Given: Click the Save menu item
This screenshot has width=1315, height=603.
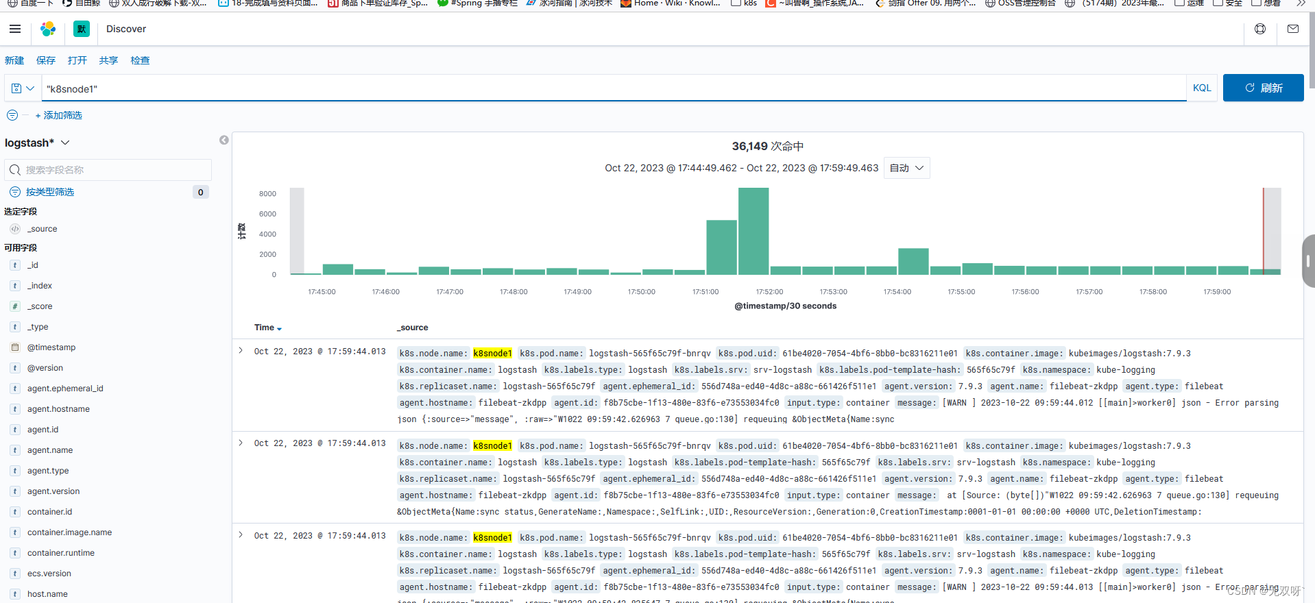Looking at the screenshot, I should pos(46,60).
